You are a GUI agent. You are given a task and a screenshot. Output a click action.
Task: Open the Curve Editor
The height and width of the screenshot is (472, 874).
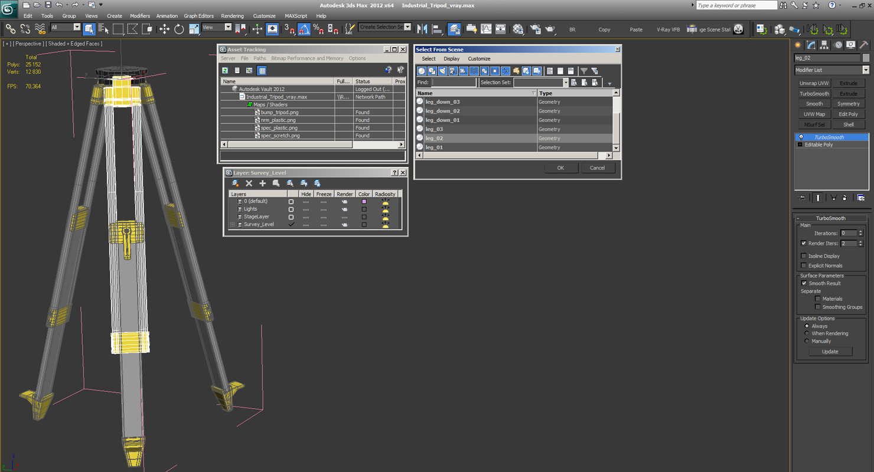pyautogui.click(x=486, y=28)
